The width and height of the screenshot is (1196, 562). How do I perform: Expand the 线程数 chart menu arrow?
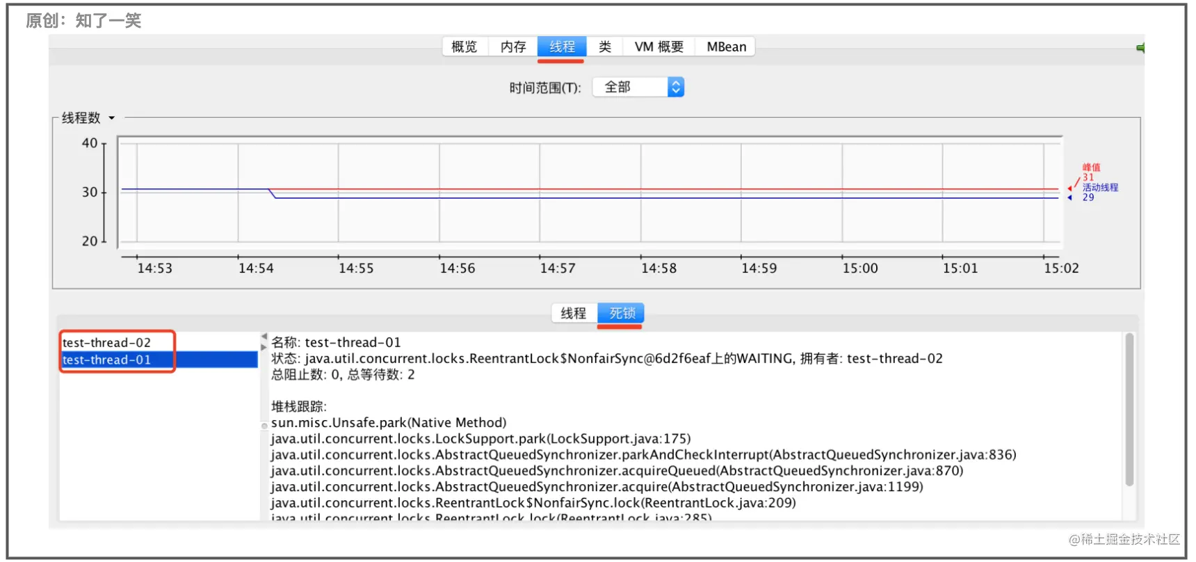111,118
